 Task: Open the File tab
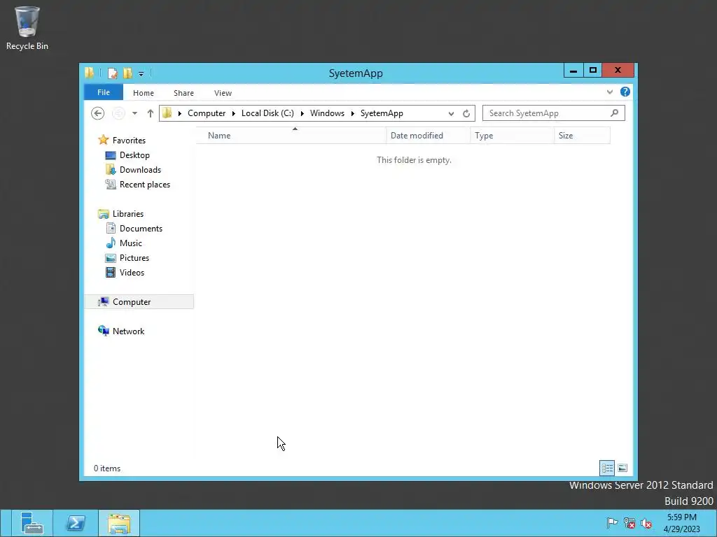104,92
